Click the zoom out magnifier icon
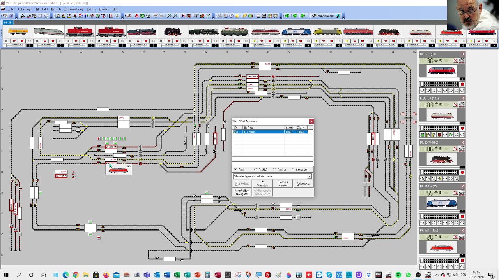 [175, 16]
